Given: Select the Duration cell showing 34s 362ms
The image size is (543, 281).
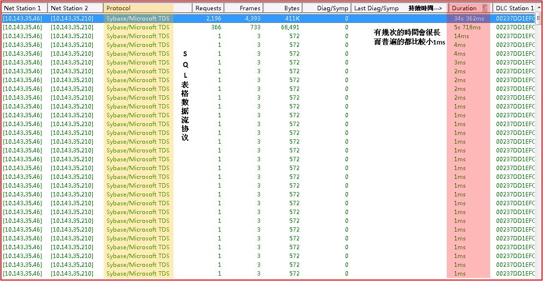Looking at the screenshot, I should [x=469, y=19].
